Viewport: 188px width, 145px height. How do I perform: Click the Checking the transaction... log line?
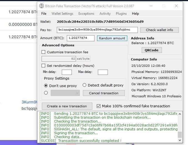pos(70,121)
